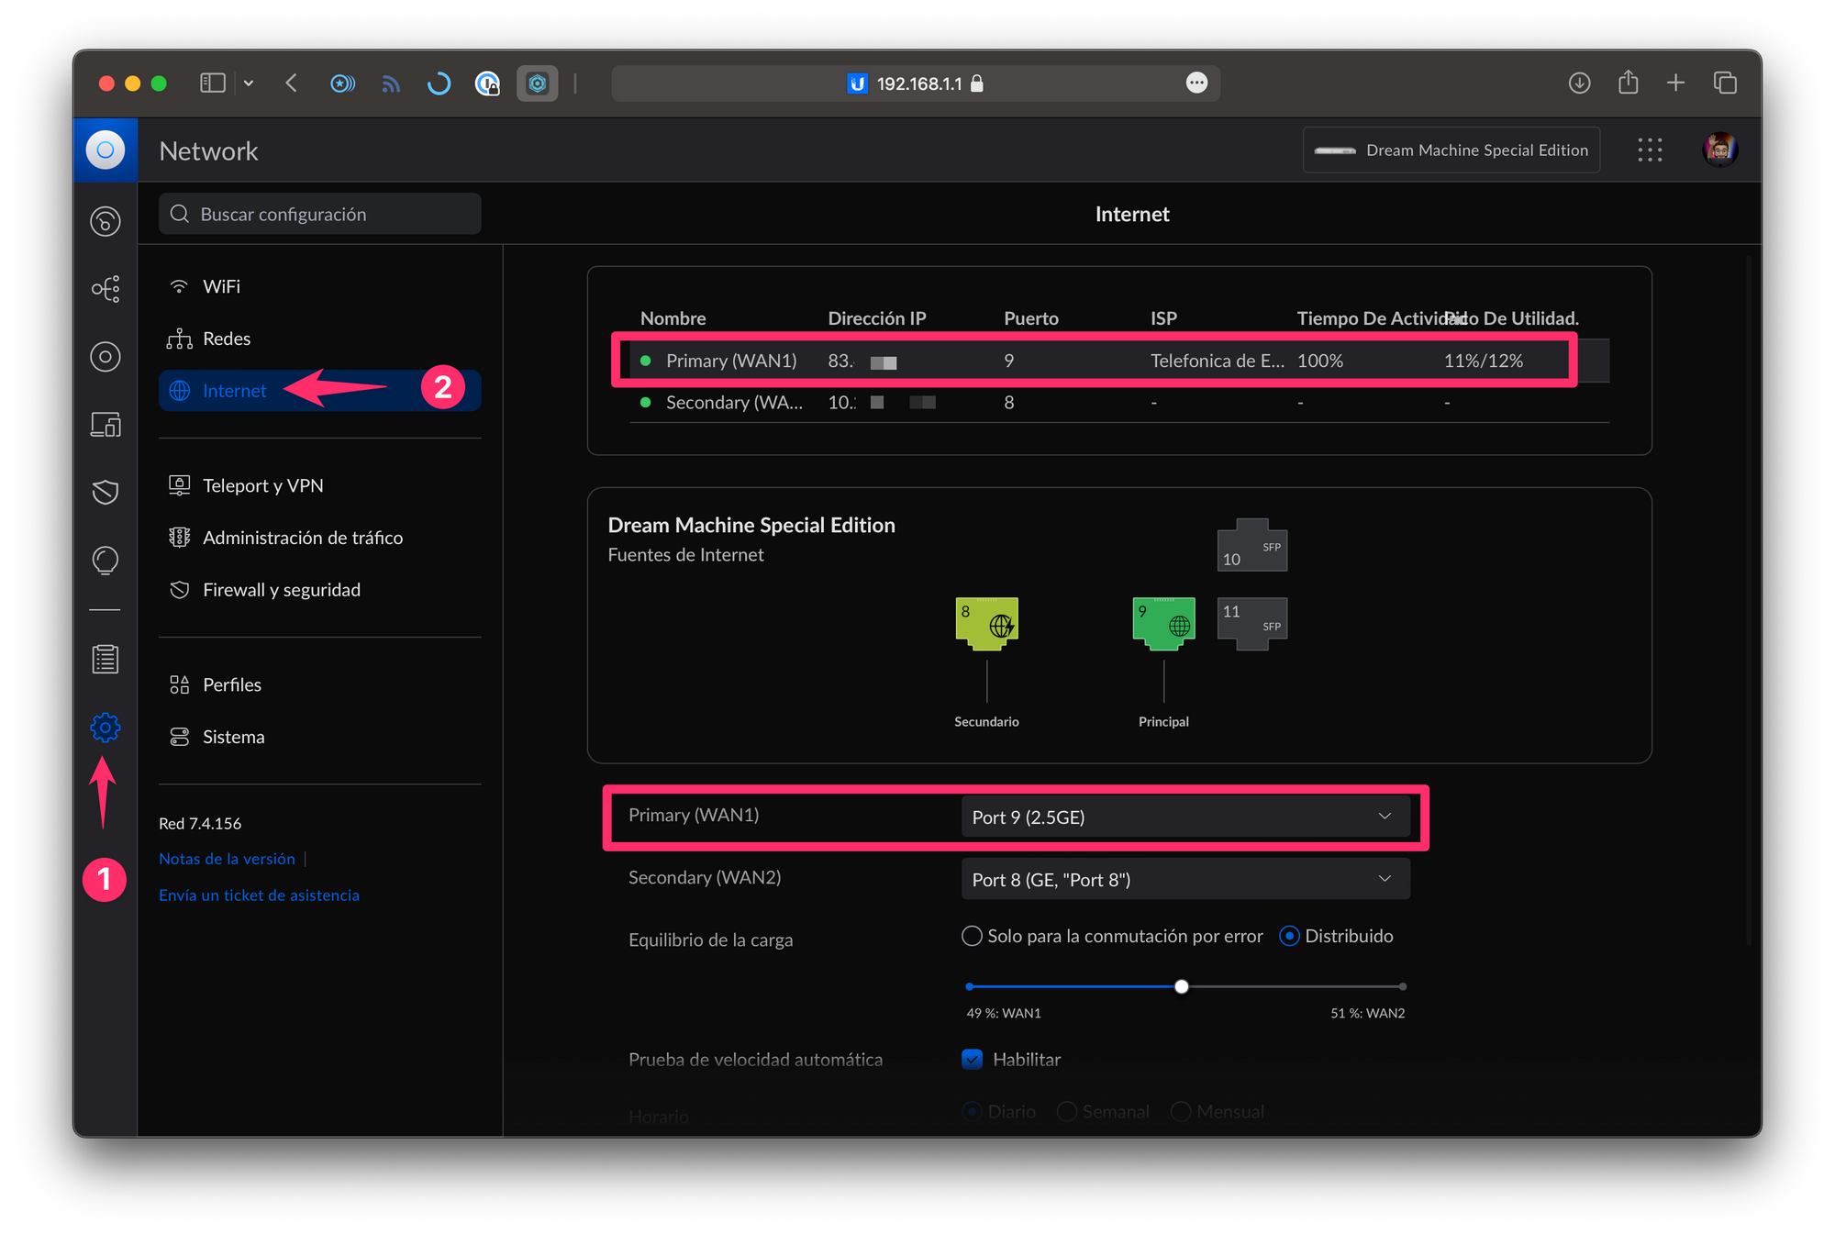The width and height of the screenshot is (1835, 1234).
Task: Open the Safari share icon
Action: coord(1628,83)
